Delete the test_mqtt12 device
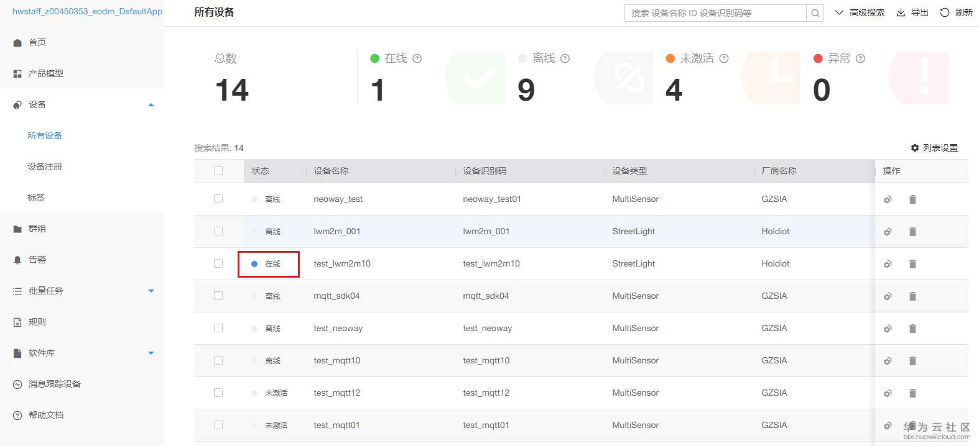 [912, 393]
